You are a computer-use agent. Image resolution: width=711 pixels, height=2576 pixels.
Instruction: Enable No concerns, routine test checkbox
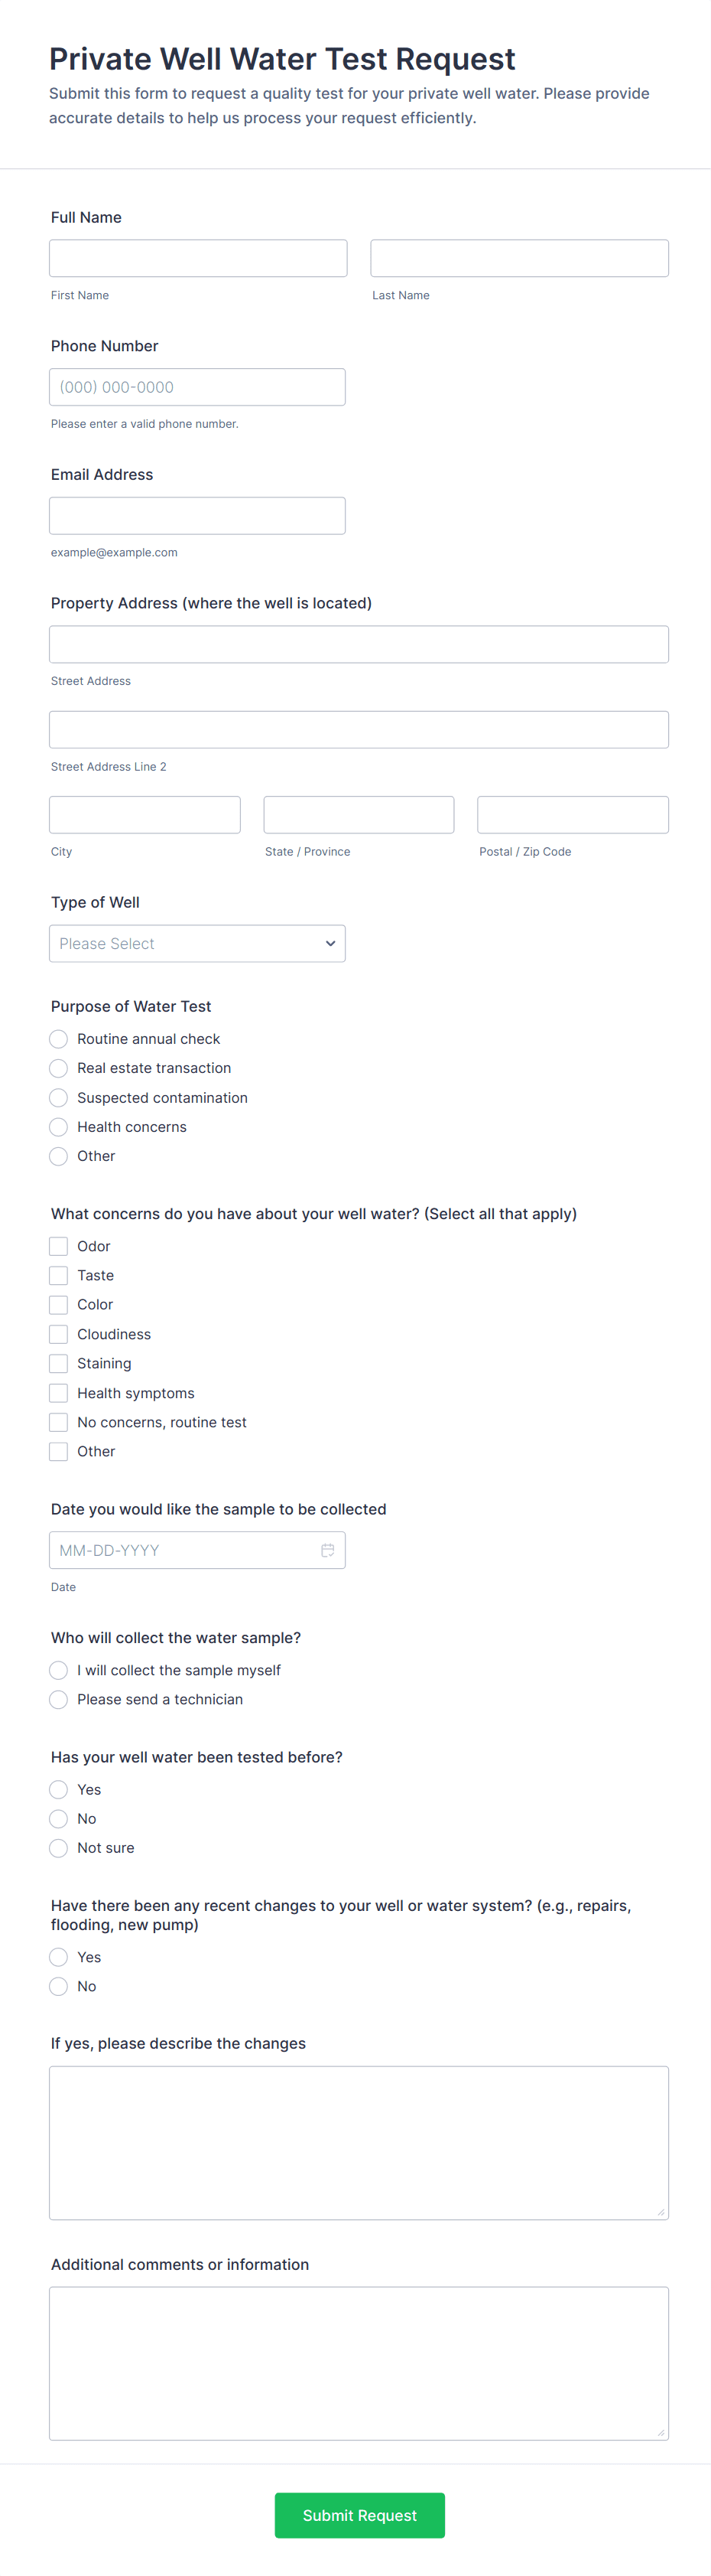59,1422
